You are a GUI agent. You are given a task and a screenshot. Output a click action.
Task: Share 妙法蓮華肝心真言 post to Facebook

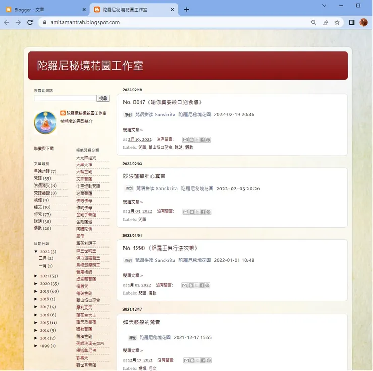click(x=203, y=212)
